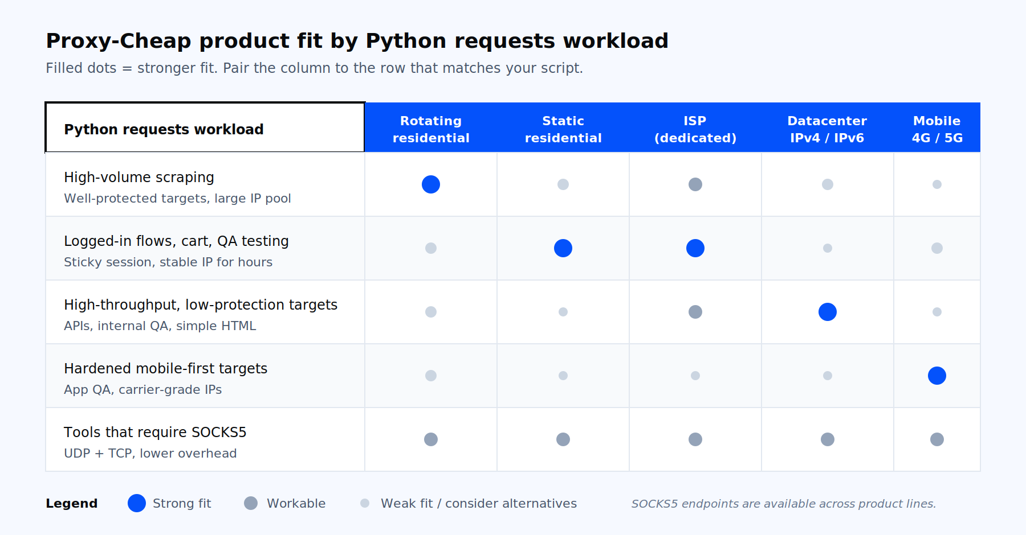Click the dot for hardened mobile-first, ISP dedicated

coord(695,376)
